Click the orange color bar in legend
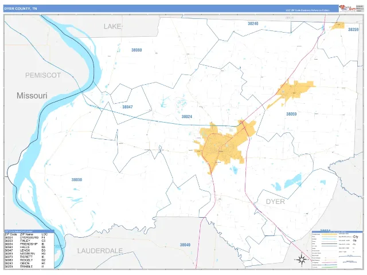The image size is (367, 275). tap(329, 234)
